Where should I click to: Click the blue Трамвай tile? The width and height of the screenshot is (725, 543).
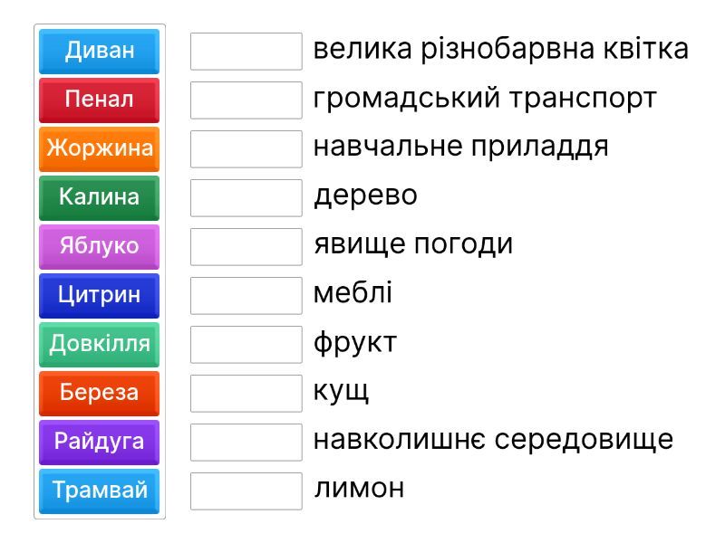[x=100, y=491]
